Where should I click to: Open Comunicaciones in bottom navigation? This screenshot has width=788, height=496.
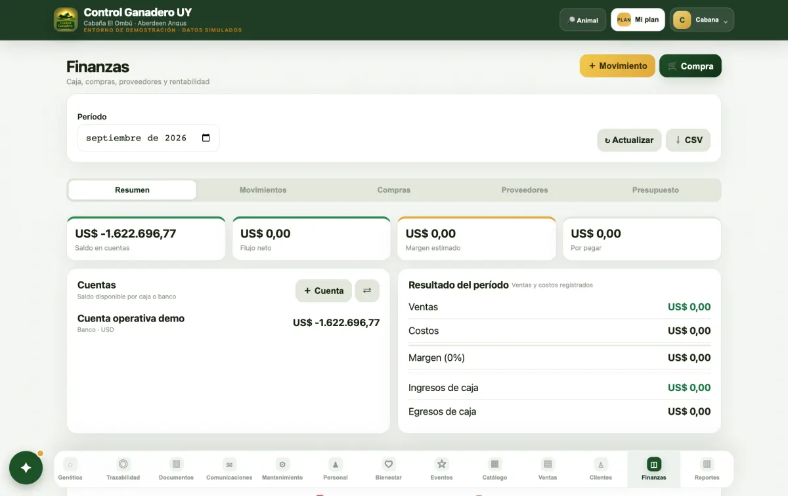click(229, 469)
